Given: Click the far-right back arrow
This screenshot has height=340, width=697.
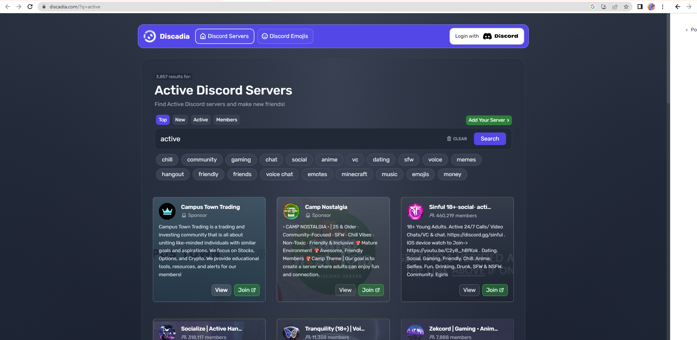Looking at the screenshot, I should point(677,7).
